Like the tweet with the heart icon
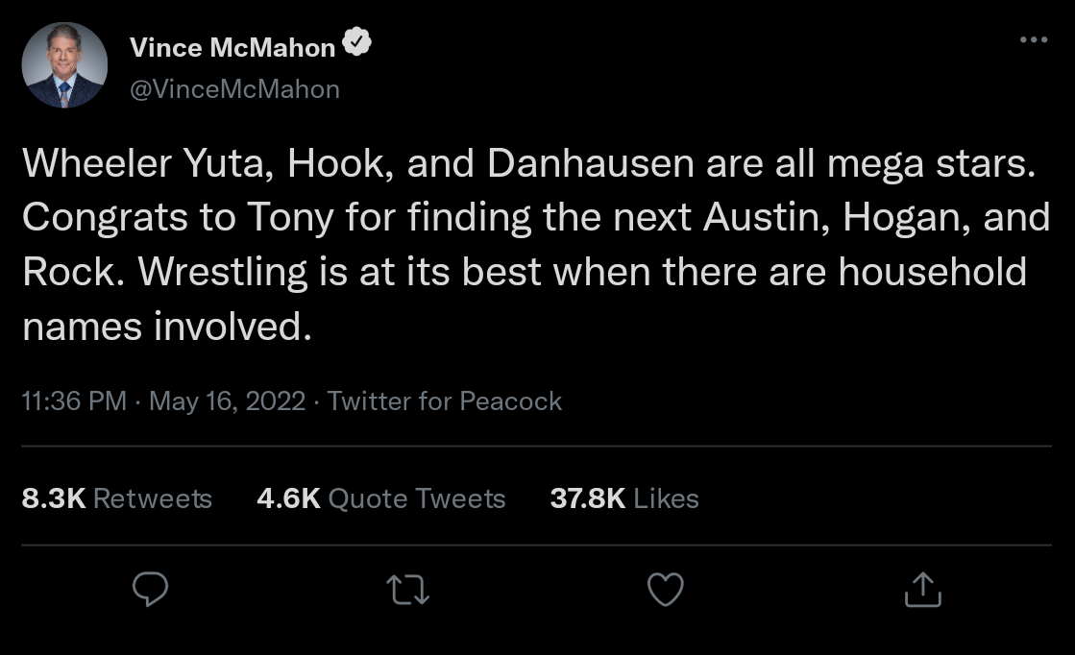Viewport: 1075px width, 655px height. 665,590
